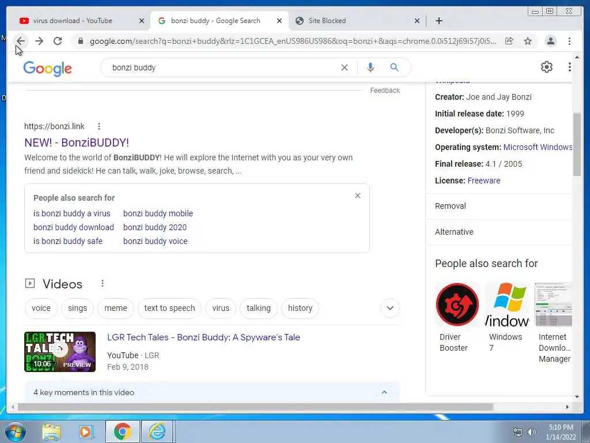Run the search with the magnifier icon
Viewport: 590px width, 443px height.
394,67
